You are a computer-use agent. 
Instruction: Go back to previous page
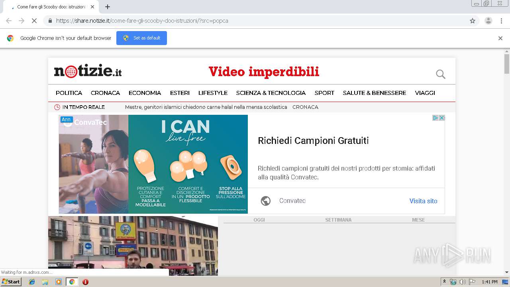click(9, 21)
